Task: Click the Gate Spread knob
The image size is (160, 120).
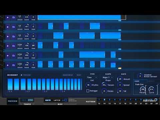Action: point(120,85)
